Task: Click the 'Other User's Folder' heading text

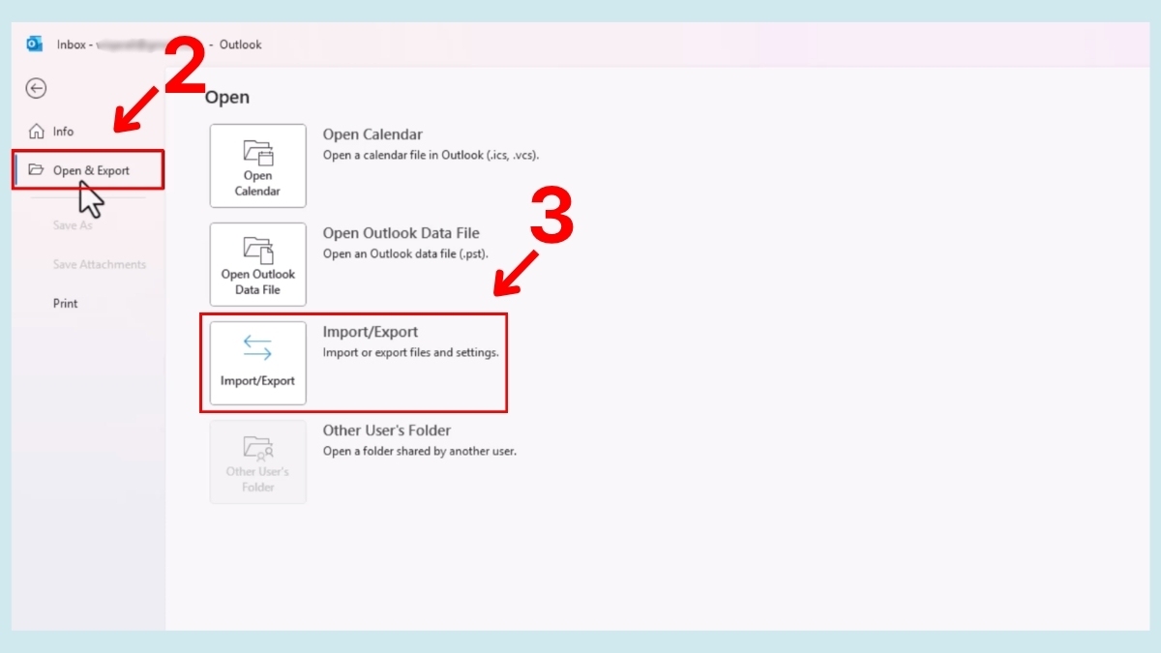Action: pos(387,430)
